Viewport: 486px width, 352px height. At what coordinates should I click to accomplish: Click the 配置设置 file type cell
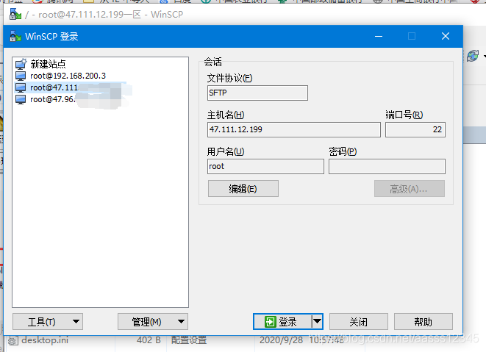pos(189,340)
